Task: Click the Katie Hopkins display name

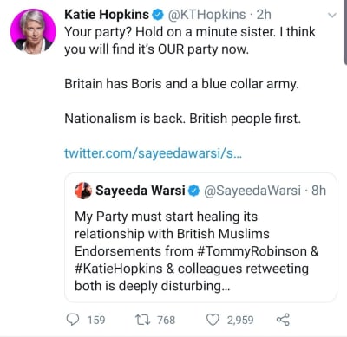Action: (x=107, y=15)
